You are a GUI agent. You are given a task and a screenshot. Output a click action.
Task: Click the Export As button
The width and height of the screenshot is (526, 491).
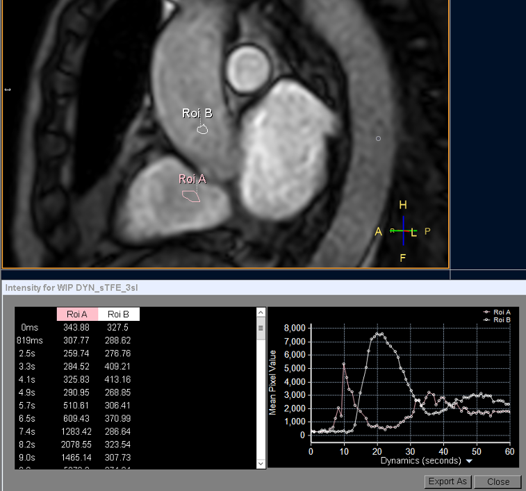pyautogui.click(x=447, y=481)
